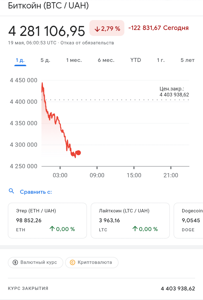This screenshot has width=203, height=300.
Task: Select the YTD range tab
Action: click(136, 60)
